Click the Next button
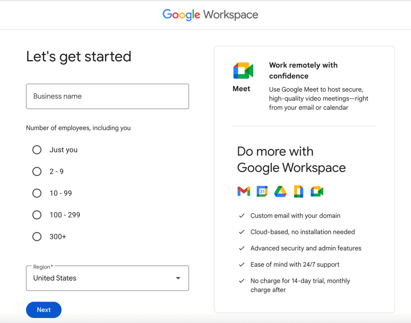This screenshot has width=411, height=323. [44, 309]
